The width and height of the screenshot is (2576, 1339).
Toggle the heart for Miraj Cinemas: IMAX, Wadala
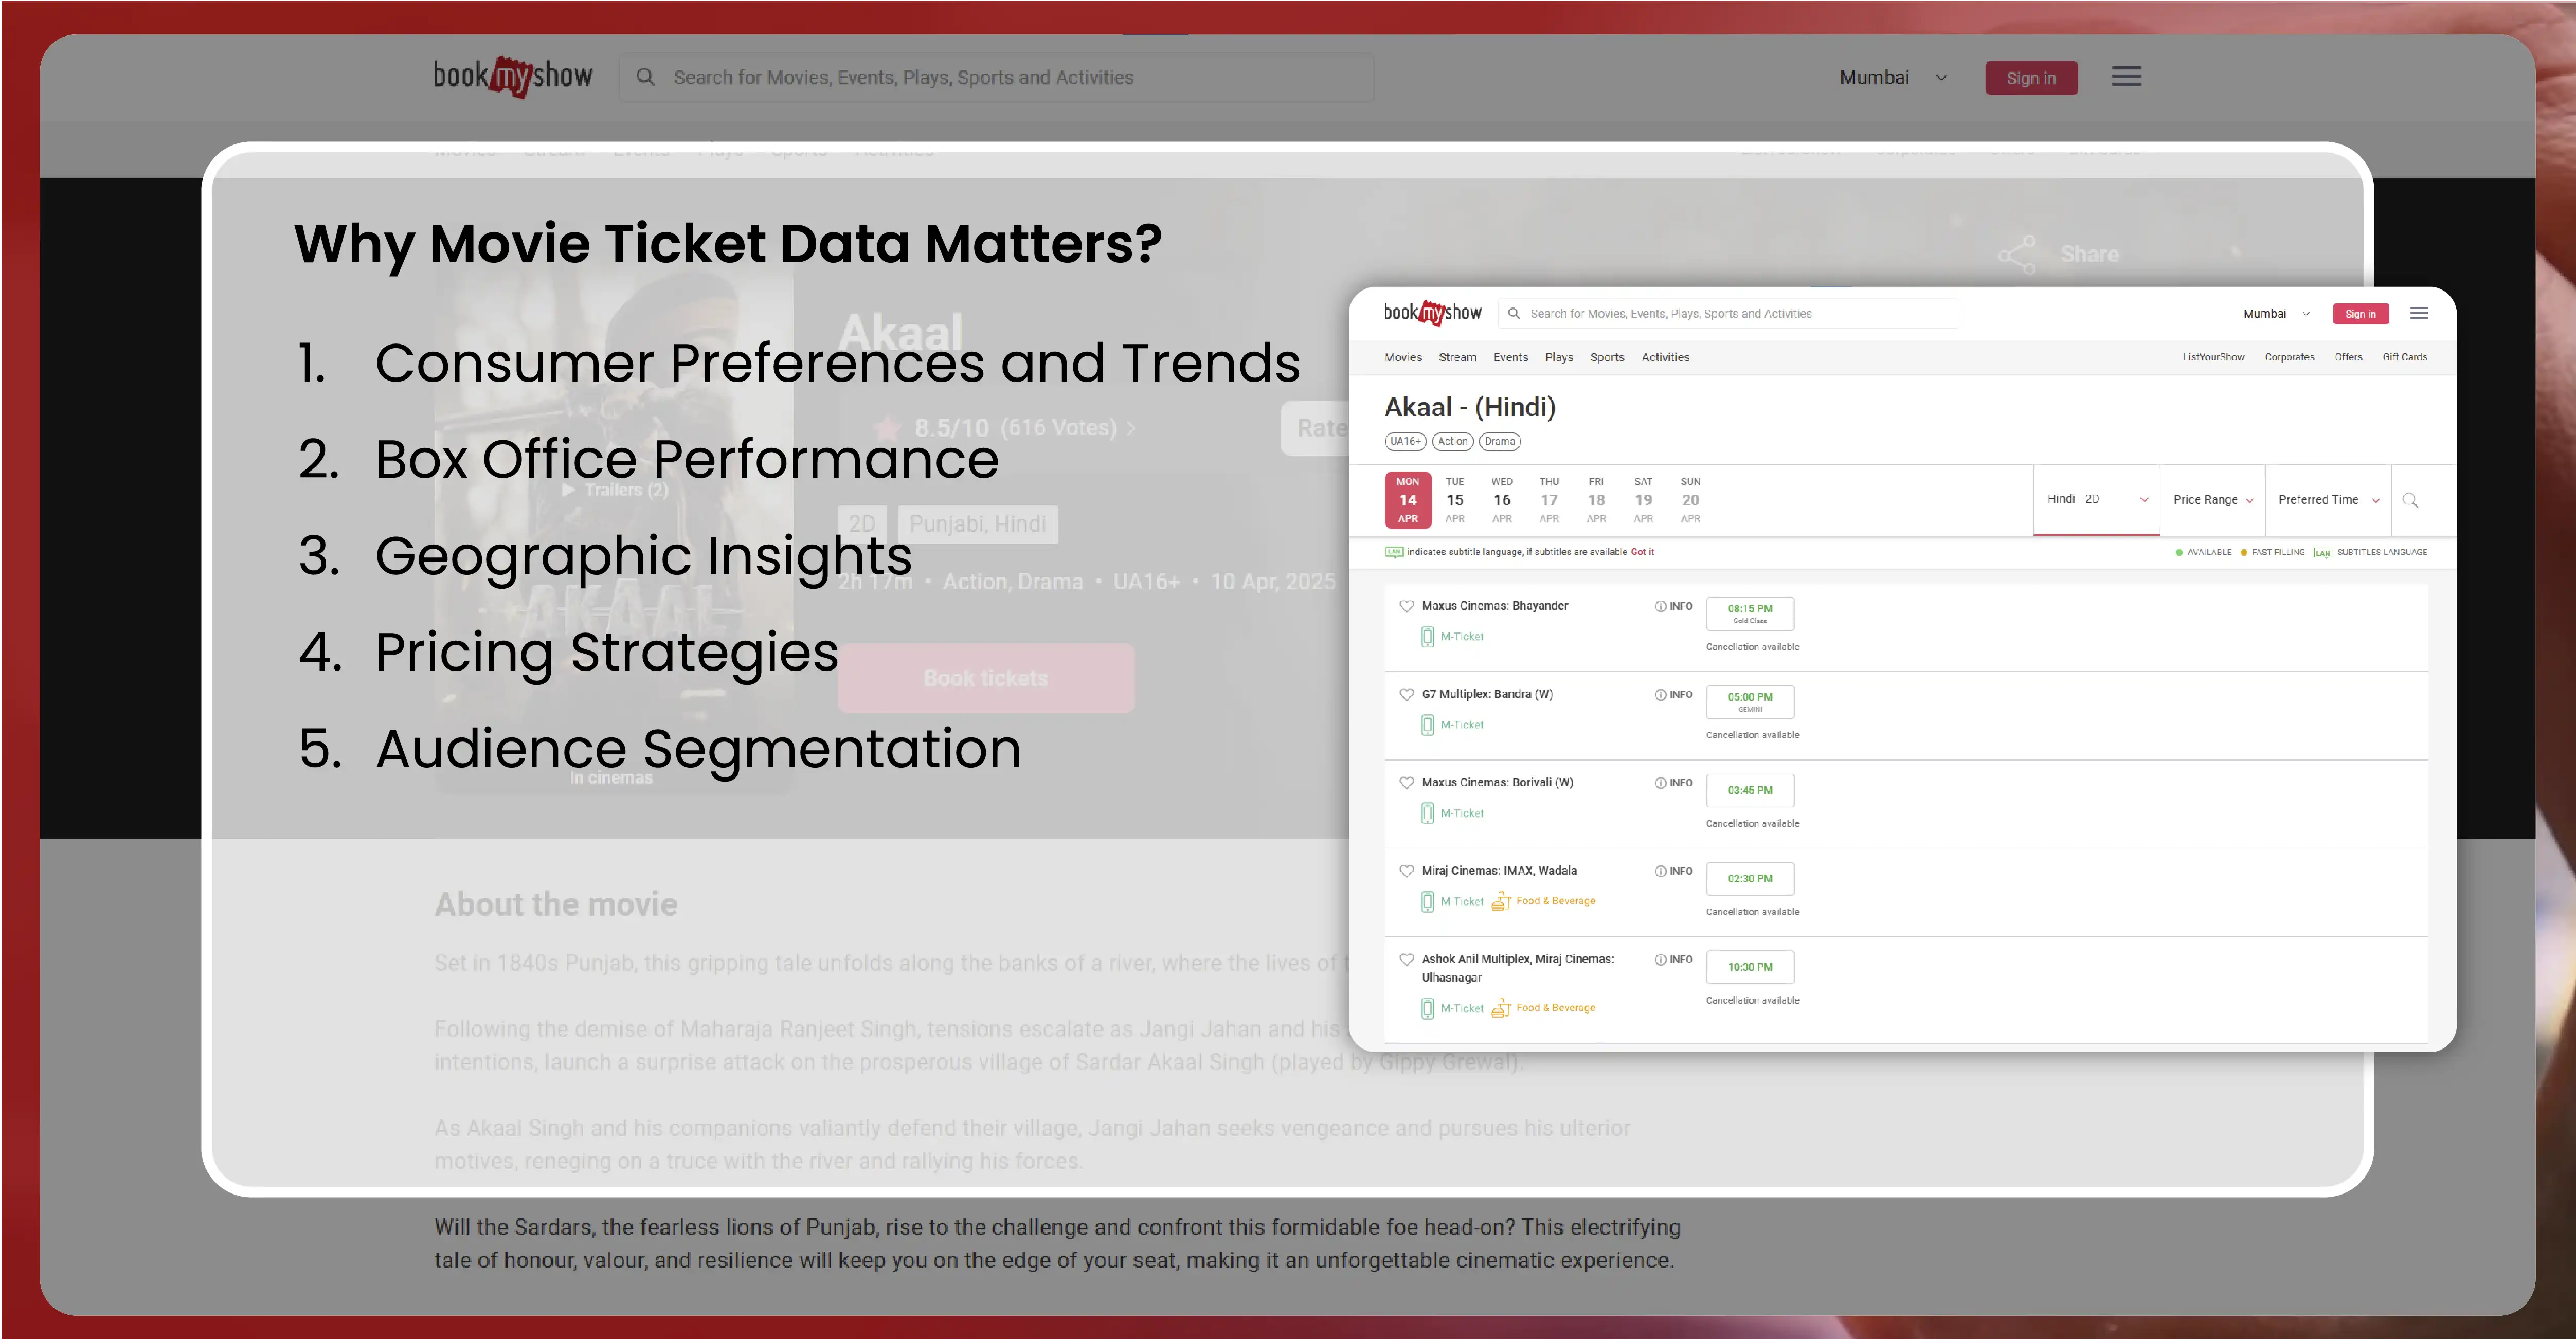1407,870
